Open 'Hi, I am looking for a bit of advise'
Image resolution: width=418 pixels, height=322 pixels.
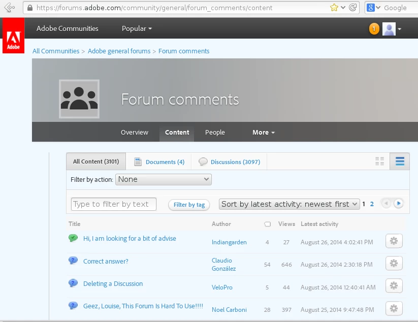coord(130,238)
